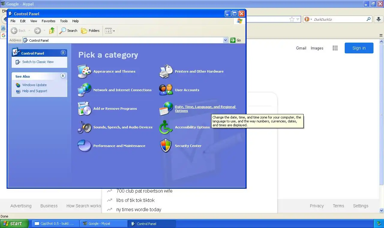Switch to CppShot taskbar item
This screenshot has height=228, width=384.
[55, 223]
